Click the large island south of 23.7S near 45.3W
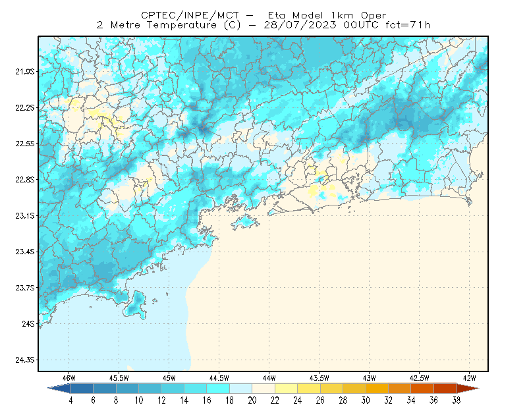 point(136,305)
